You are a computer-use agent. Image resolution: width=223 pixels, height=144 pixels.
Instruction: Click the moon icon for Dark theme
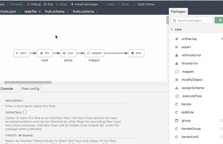coord(135,4)
